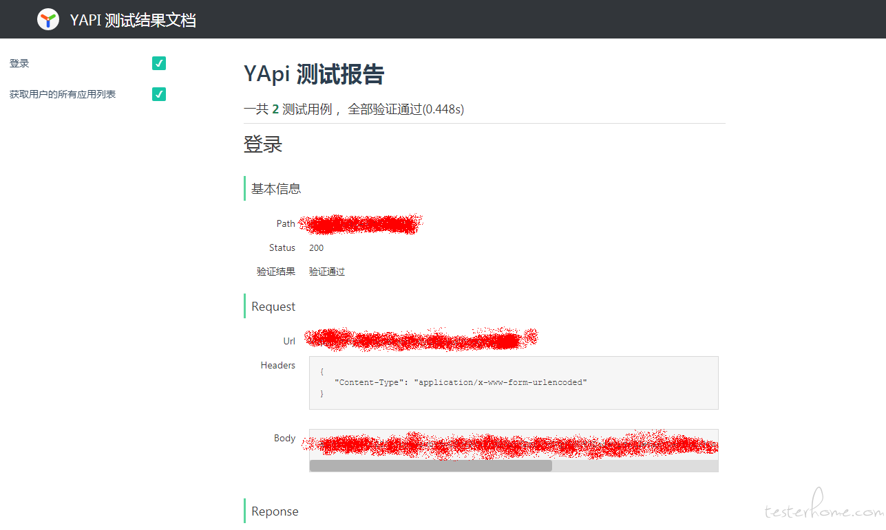Click the green check icon beside 获取用户的所有应用列表
The image size is (886, 530).
(159, 94)
